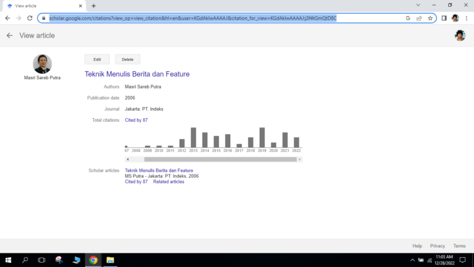Screen dimensions: 474x267
Task: Open Masri Sareb Putra profile name link
Action: point(43,78)
